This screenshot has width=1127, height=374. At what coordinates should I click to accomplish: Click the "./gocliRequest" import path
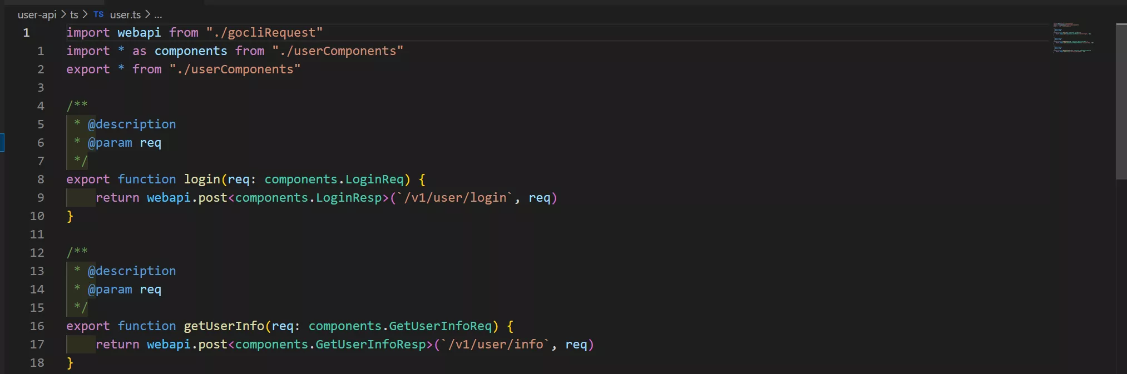click(x=264, y=33)
